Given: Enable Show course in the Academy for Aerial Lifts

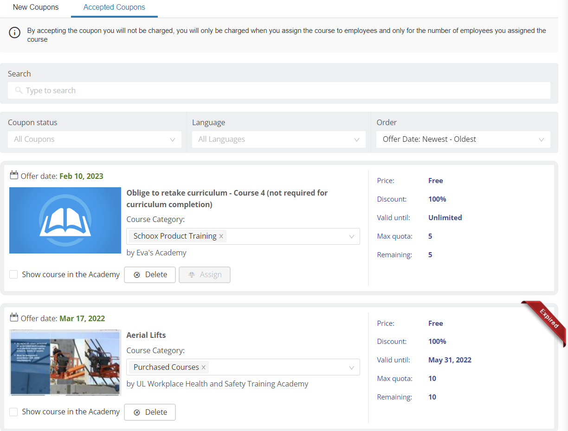Looking at the screenshot, I should tap(14, 412).
